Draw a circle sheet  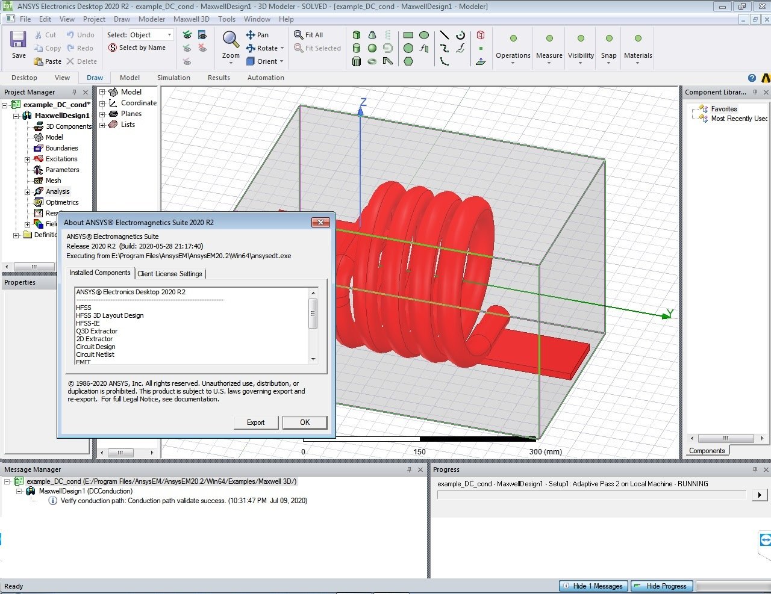pos(408,48)
